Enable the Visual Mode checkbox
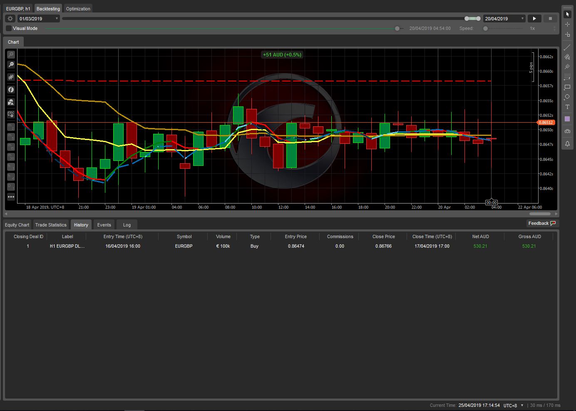The width and height of the screenshot is (576, 411). click(x=9, y=28)
